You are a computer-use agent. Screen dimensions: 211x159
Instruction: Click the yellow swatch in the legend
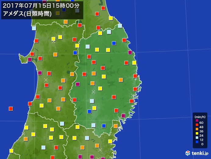pos(197,133)
